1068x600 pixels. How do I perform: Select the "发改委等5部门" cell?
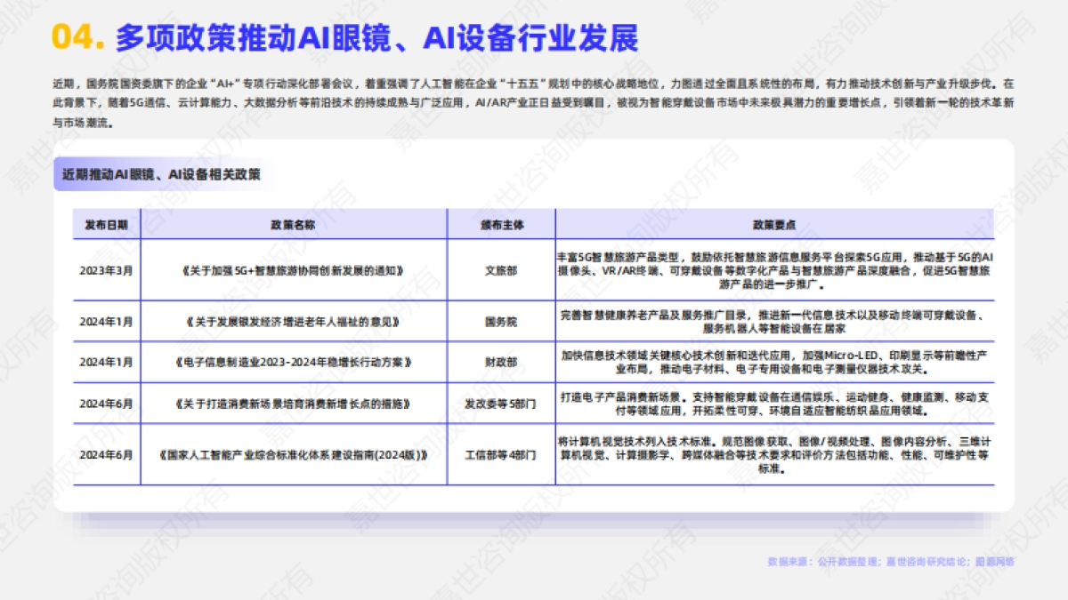[501, 405]
